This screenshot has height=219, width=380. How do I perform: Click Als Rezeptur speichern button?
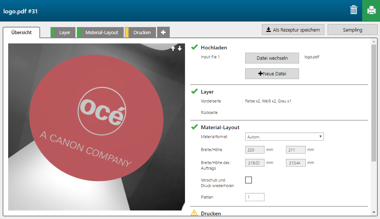[293, 30]
